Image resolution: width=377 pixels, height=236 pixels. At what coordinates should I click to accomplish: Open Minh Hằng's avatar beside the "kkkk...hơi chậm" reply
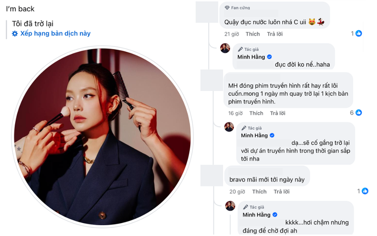(229, 206)
